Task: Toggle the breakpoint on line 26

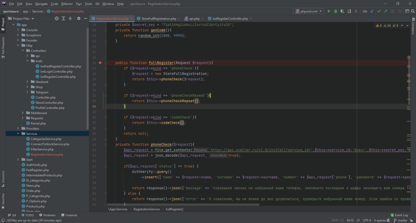Action: click(100, 63)
